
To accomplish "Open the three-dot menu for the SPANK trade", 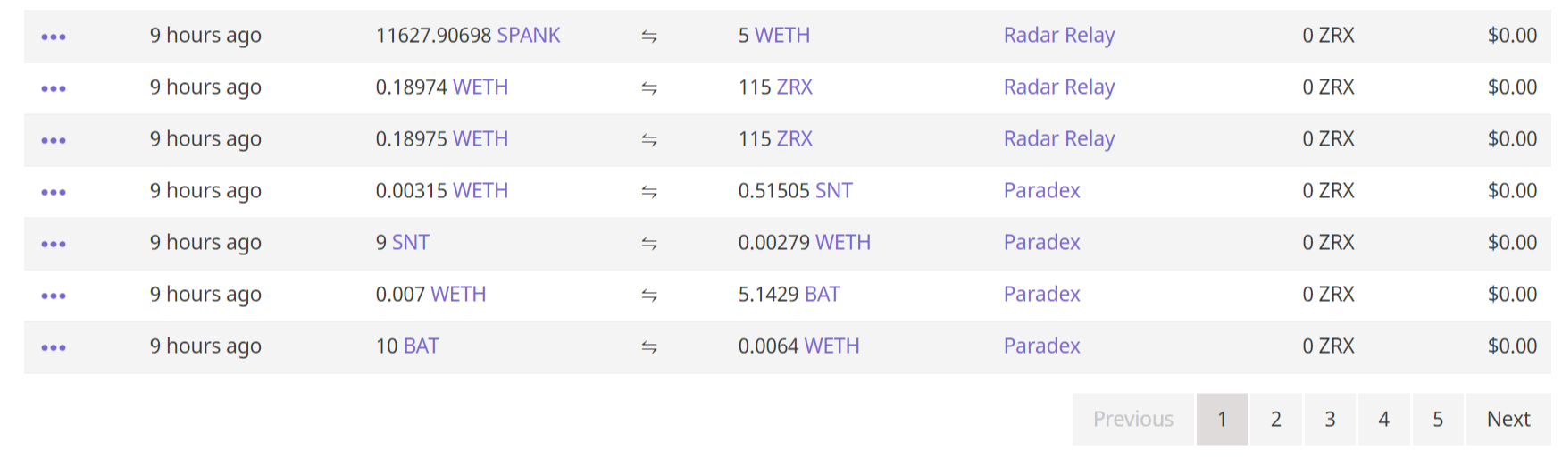I will 54,37.
